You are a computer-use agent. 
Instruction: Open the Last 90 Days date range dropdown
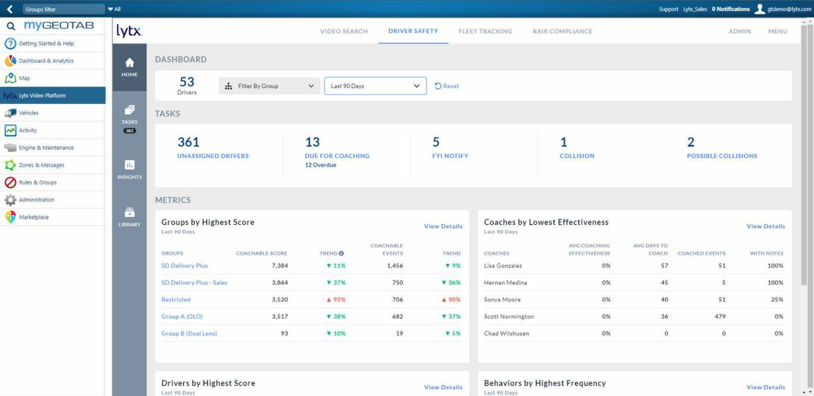(x=375, y=86)
